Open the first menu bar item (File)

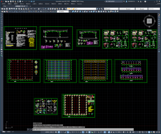4,4
